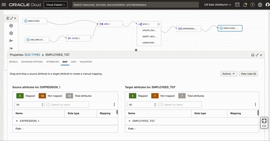This screenshot has height=141, width=270.
Task: Click View rules (0) button
Action: (x=248, y=74)
